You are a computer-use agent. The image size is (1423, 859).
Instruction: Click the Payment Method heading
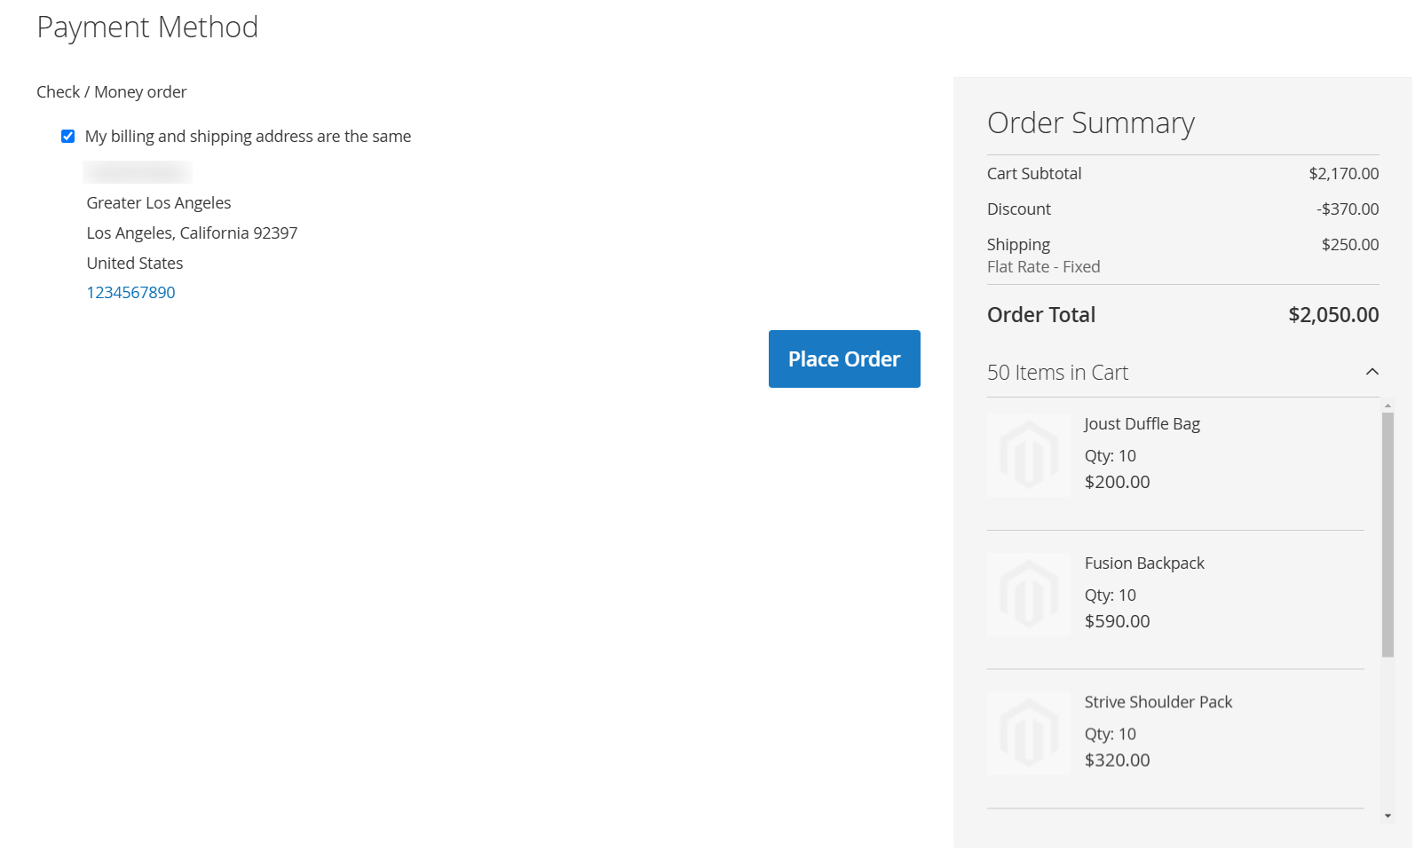click(147, 28)
